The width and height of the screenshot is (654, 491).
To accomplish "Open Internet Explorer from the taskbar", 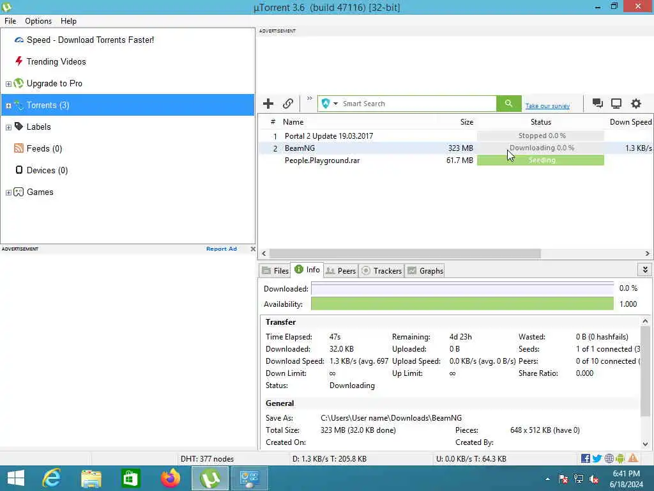I will coord(52,478).
